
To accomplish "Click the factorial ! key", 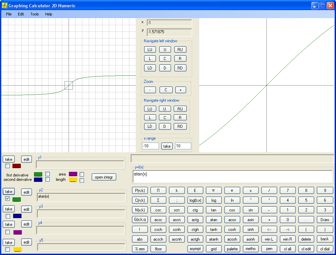I will (x=140, y=229).
